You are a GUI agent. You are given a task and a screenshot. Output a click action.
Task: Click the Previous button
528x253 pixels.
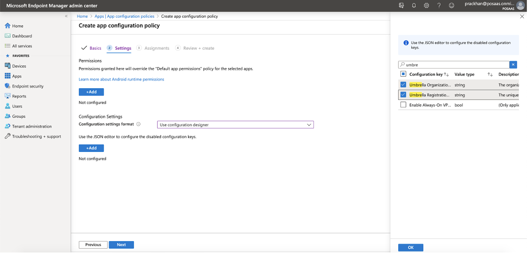(x=93, y=245)
